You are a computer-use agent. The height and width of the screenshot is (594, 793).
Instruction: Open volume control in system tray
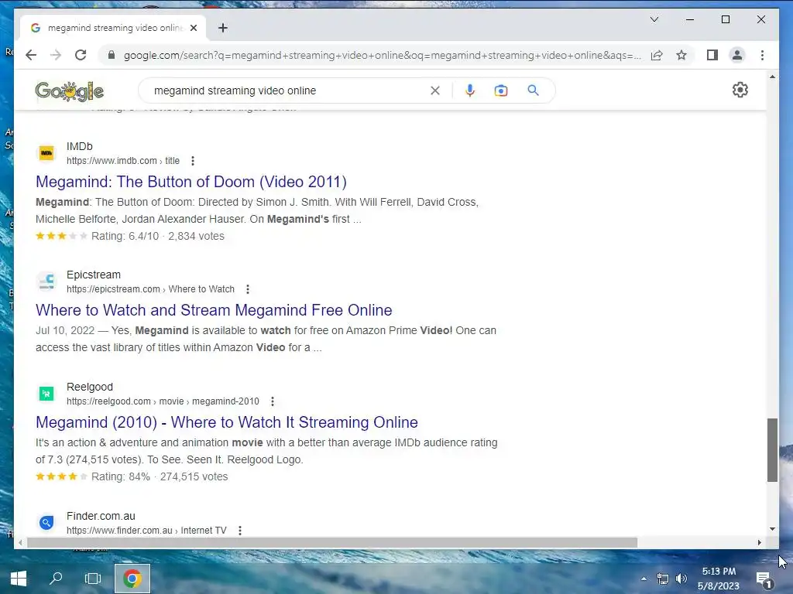(681, 579)
